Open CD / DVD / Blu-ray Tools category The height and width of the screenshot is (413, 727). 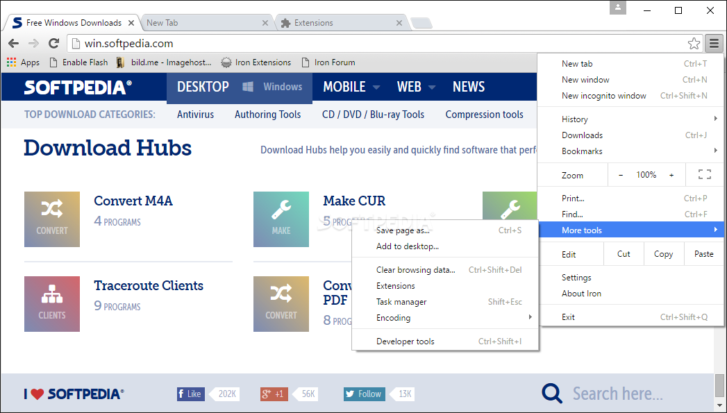374,115
